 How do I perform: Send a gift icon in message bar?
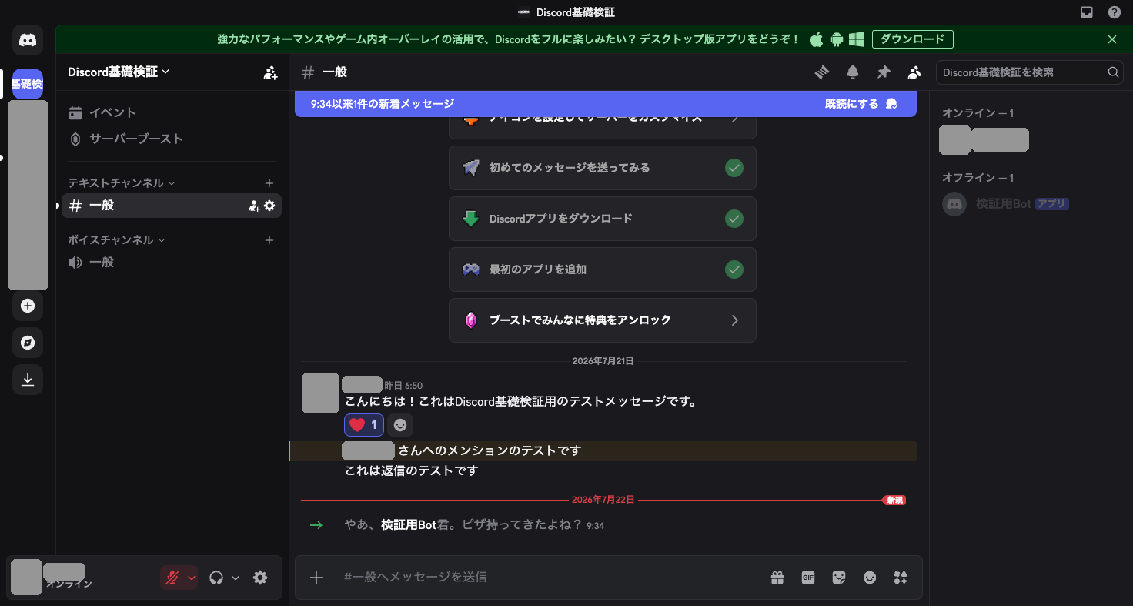[x=777, y=578]
